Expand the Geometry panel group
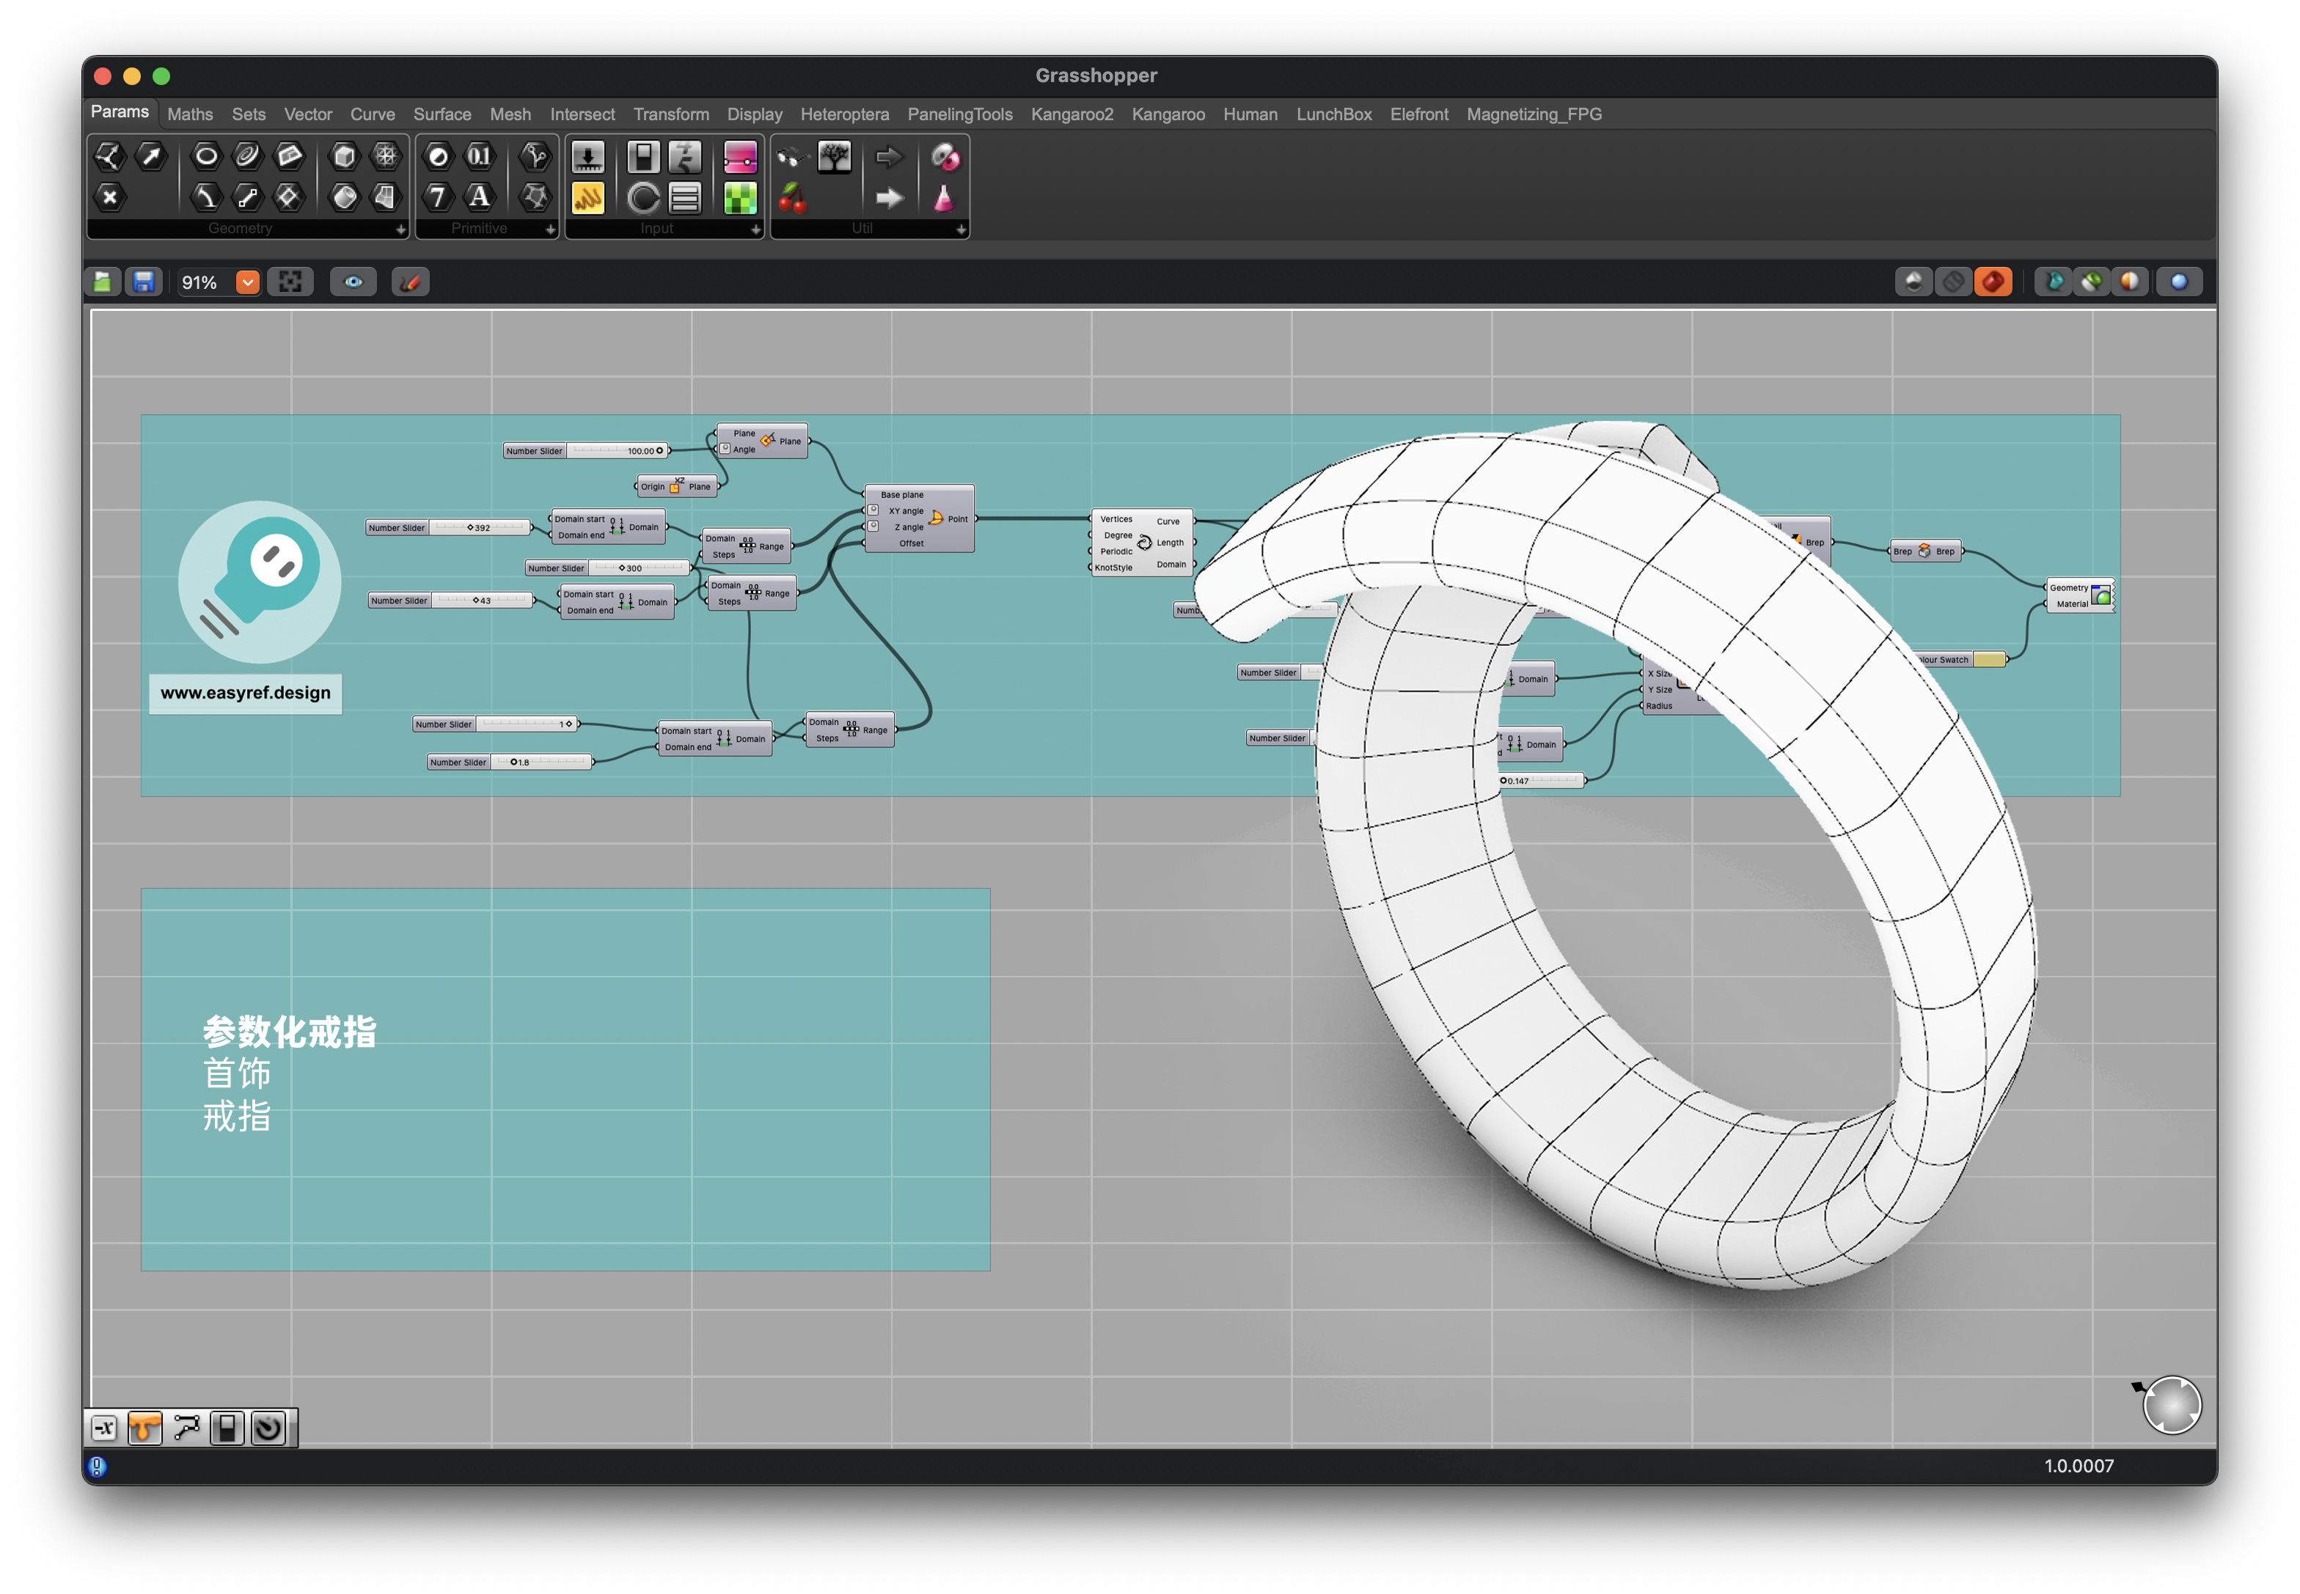2300x1594 pixels. point(400,229)
